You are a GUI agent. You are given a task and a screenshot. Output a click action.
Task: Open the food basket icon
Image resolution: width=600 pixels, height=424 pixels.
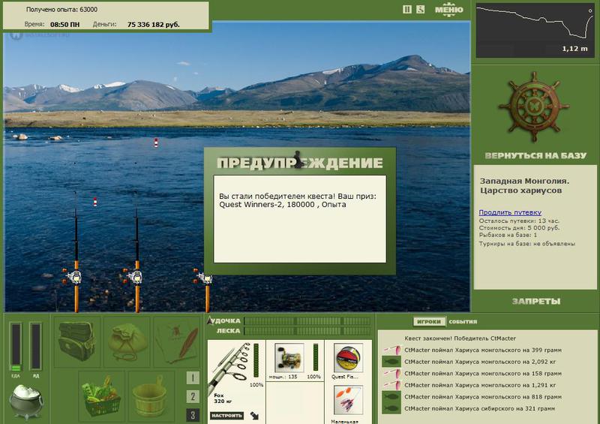coord(102,395)
